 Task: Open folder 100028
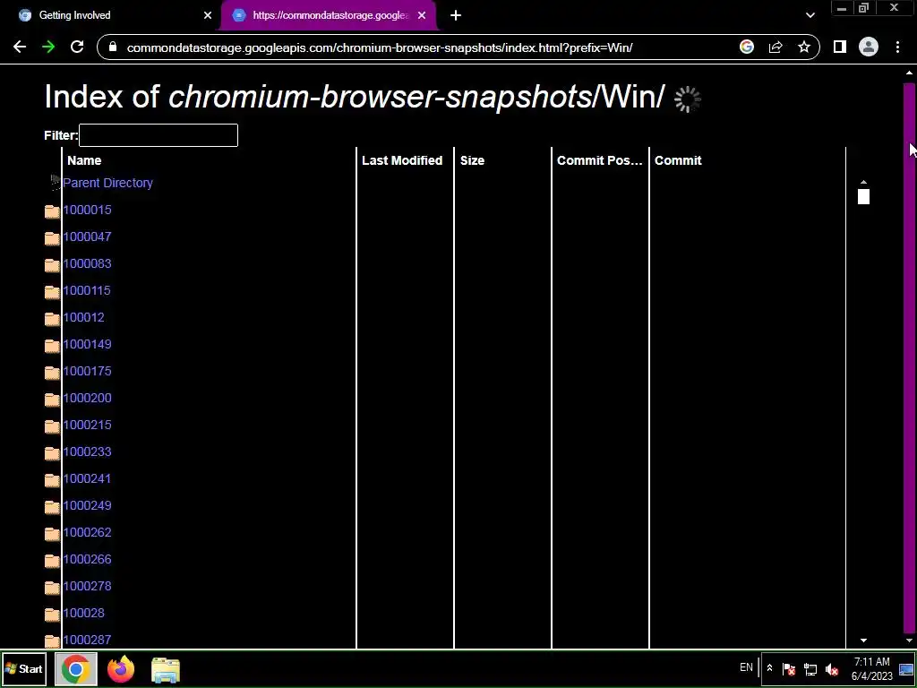click(83, 614)
